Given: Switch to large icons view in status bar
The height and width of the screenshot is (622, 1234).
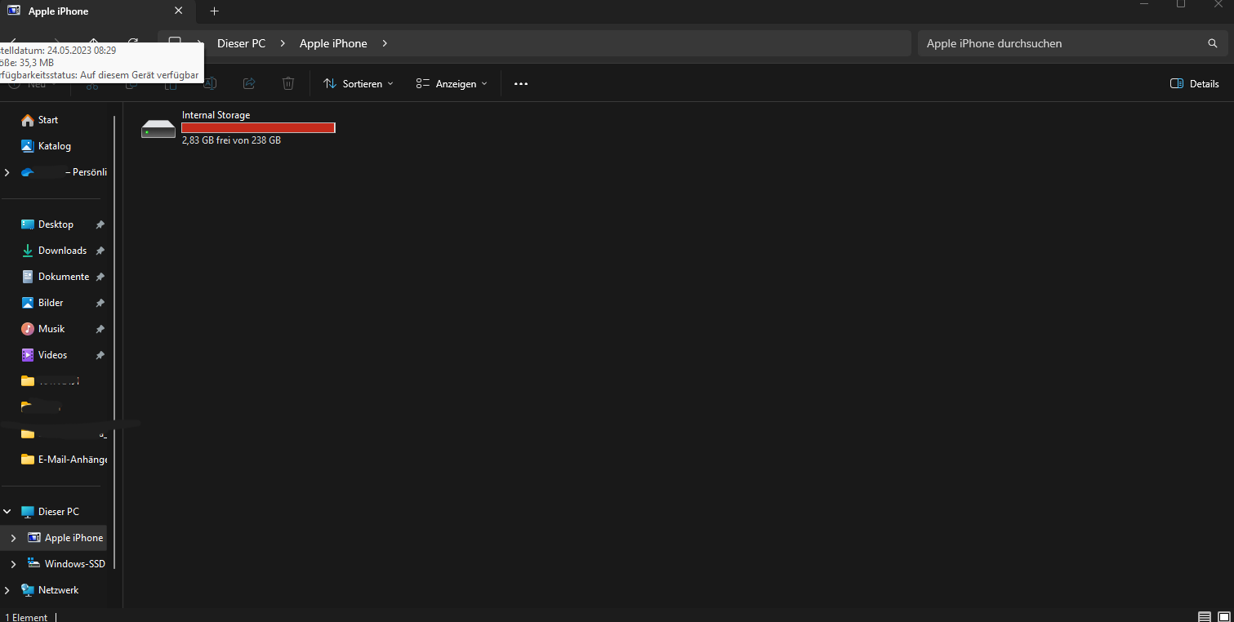Looking at the screenshot, I should tap(1223, 616).
